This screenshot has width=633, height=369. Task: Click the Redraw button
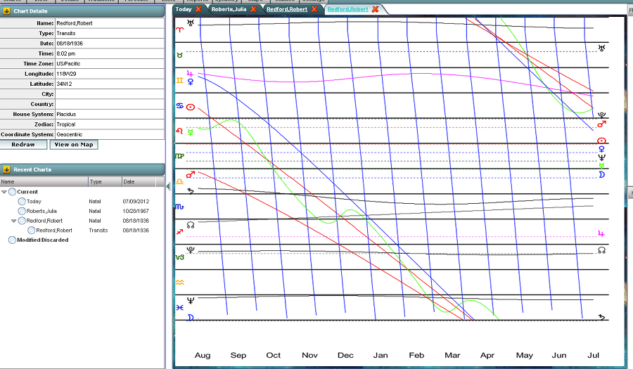23,145
